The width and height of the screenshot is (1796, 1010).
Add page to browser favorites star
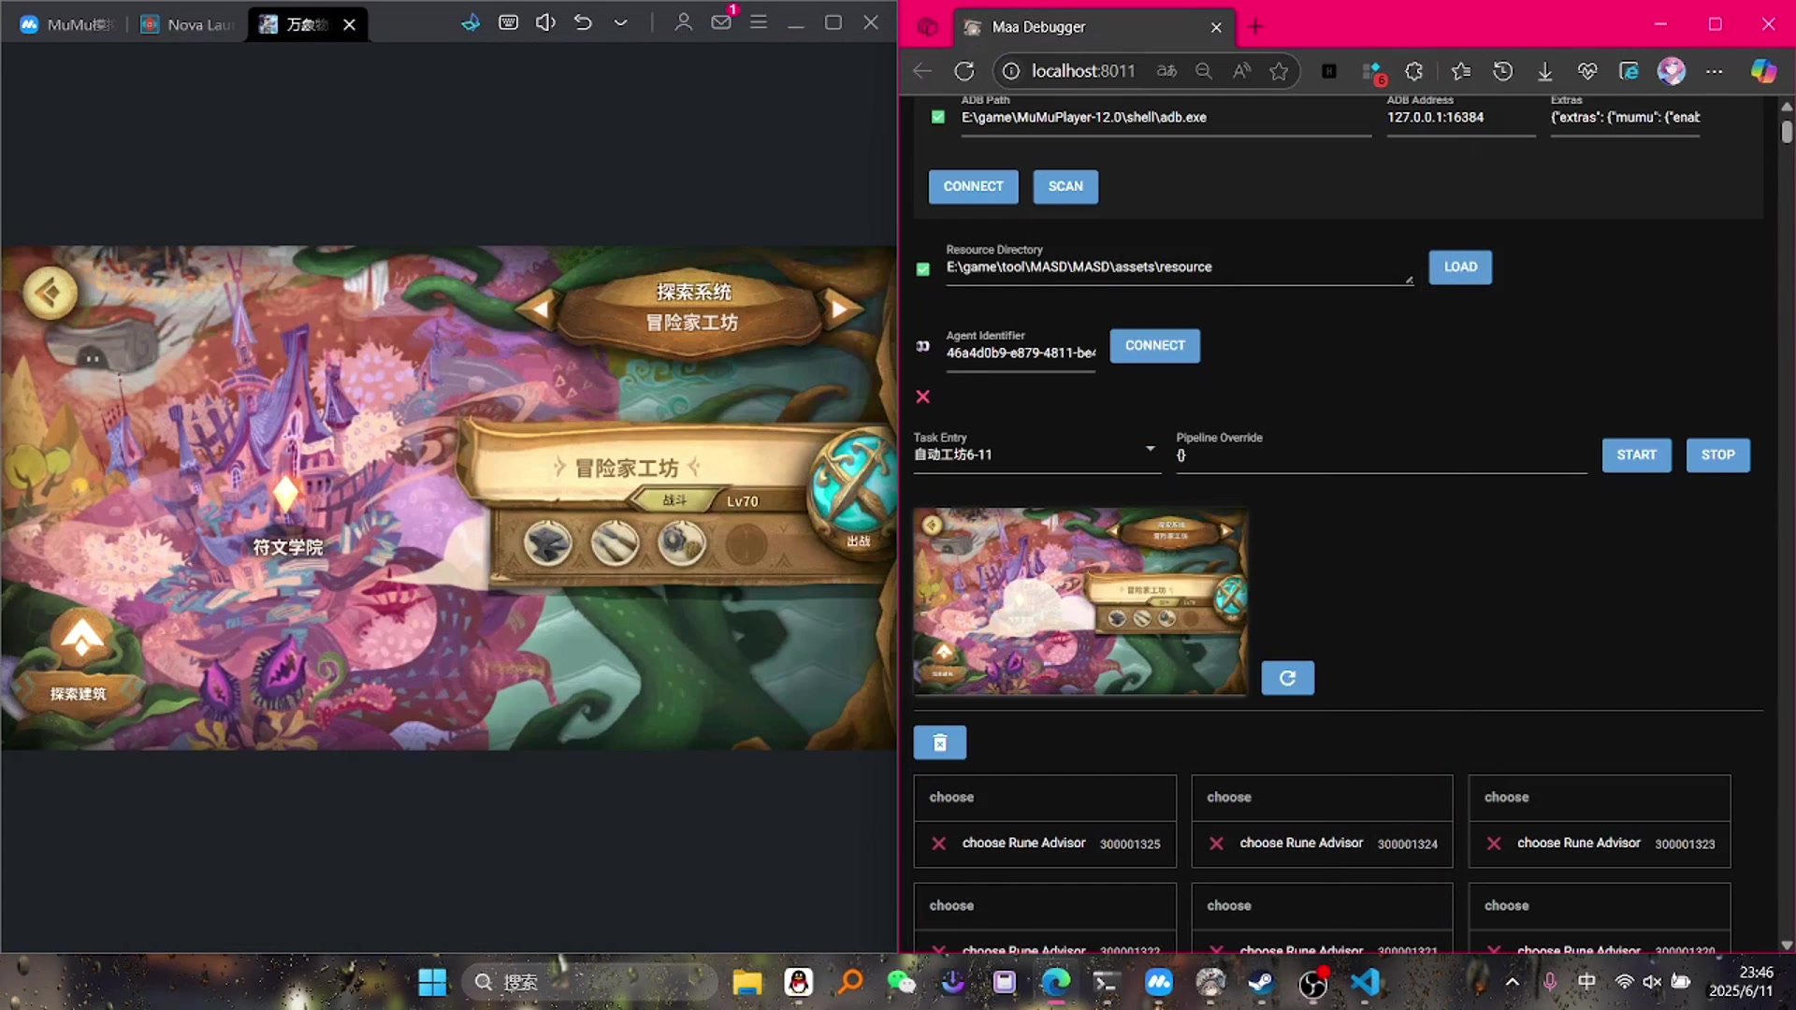point(1279,71)
